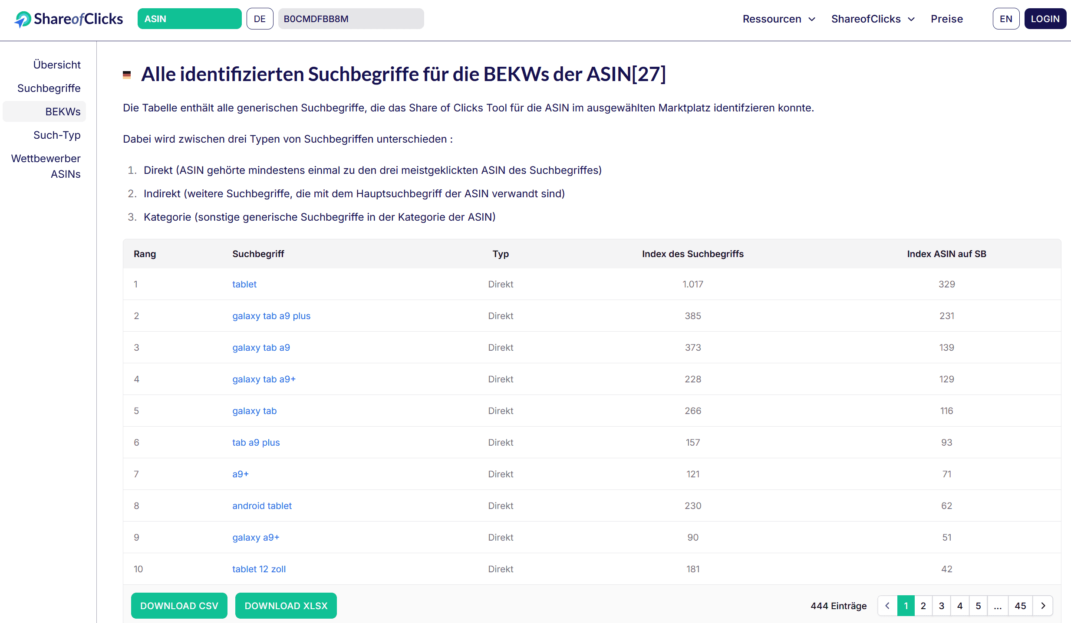Click the LOGIN button
The image size is (1071, 623).
(1045, 19)
